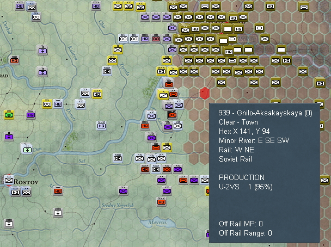The width and height of the screenshot is (331, 247).
Task: Select the white motorized counter above Derkul label
Action: 36,17
